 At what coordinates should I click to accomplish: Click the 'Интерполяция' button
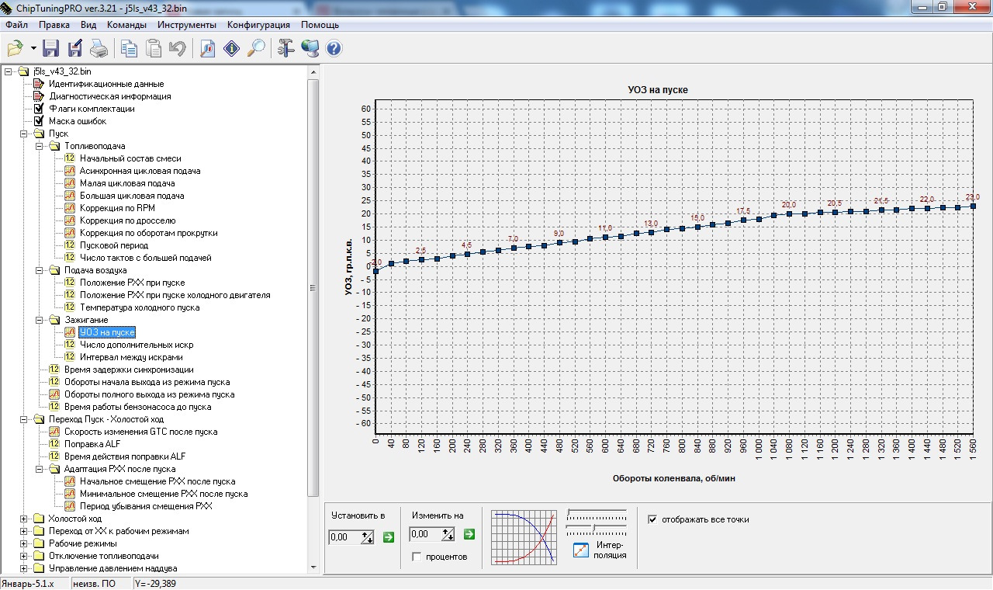pos(582,550)
